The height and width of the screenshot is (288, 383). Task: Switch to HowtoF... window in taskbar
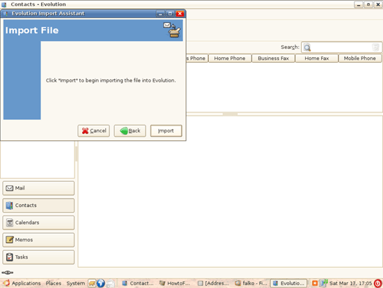click(175, 283)
